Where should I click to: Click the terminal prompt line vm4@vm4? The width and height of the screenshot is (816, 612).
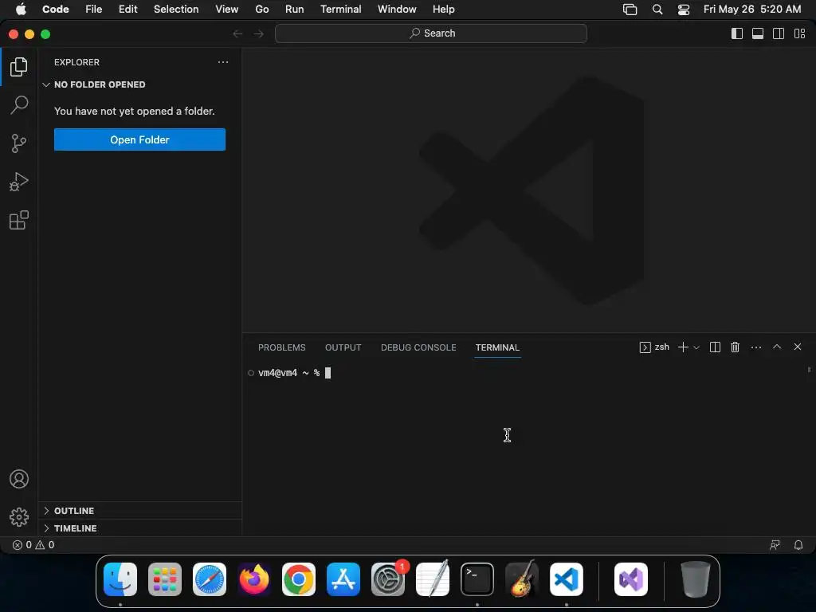289,373
